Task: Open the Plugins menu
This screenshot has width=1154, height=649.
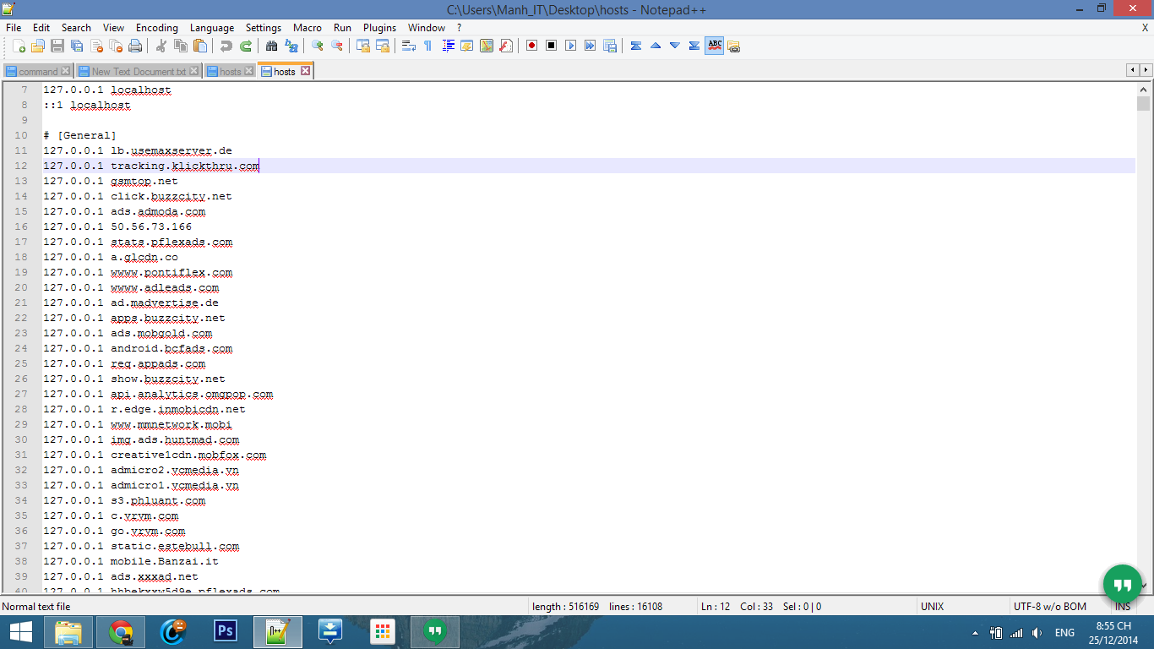Action: 379,28
